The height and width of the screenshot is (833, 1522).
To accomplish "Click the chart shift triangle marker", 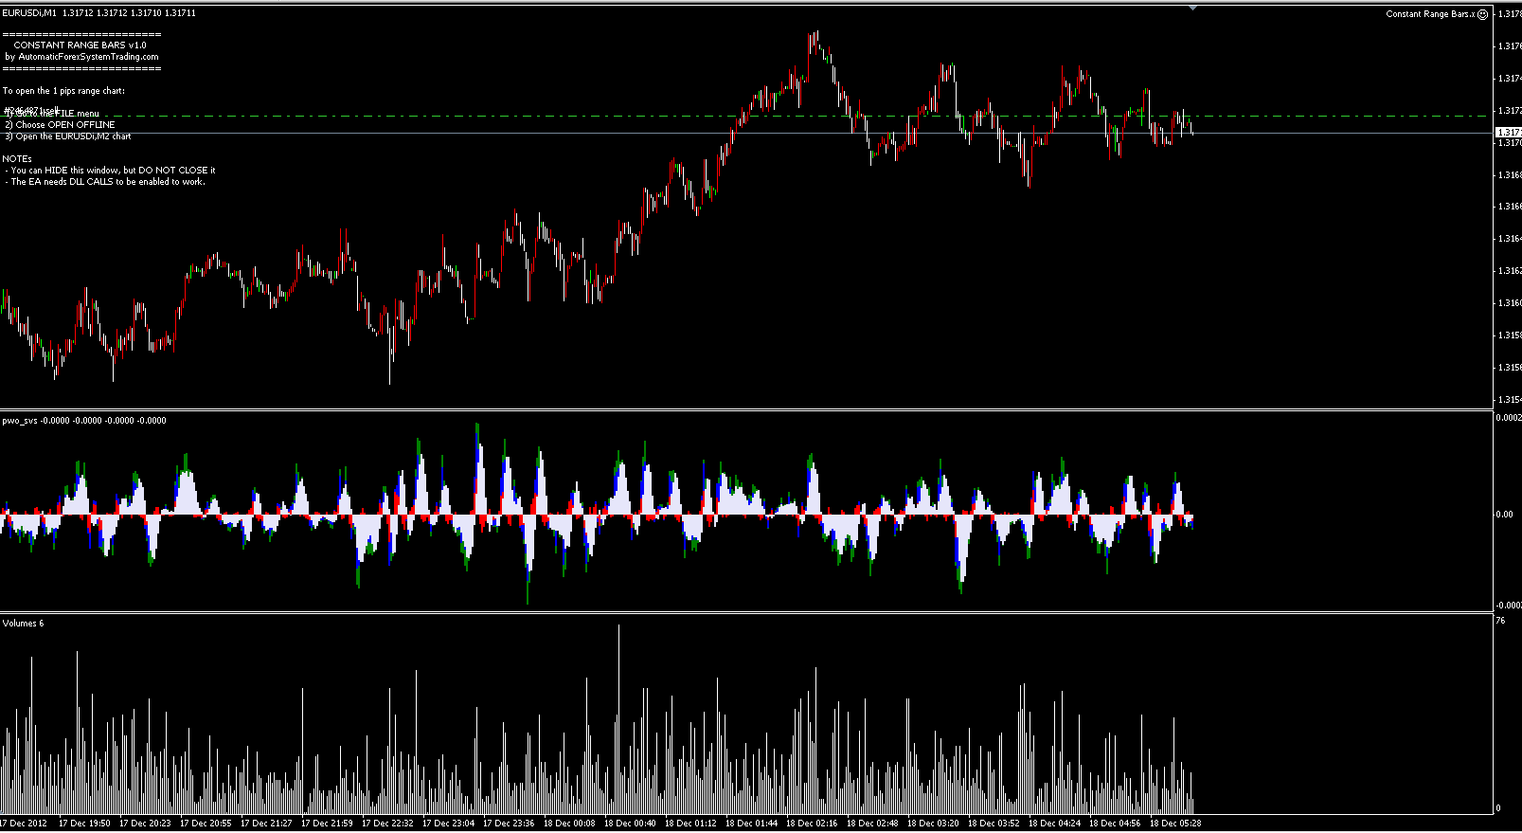I will pos(1192,8).
